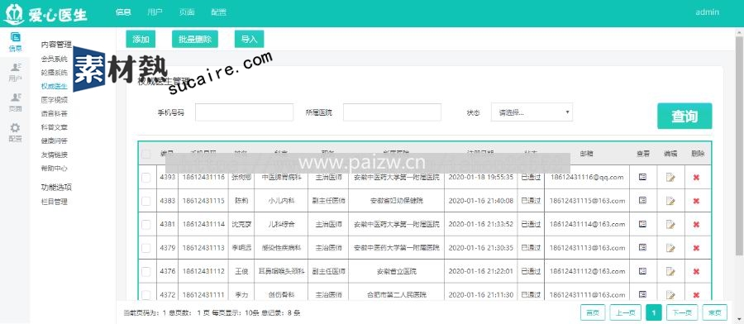This screenshot has height=324, width=744.
Task: Click edit pencil icon for row 4376
Action: pos(670,272)
